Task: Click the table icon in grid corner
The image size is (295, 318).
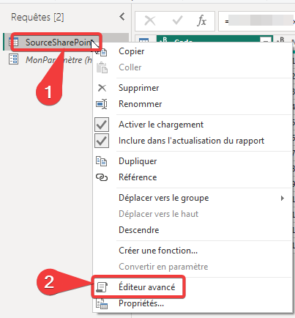Action: (x=143, y=40)
